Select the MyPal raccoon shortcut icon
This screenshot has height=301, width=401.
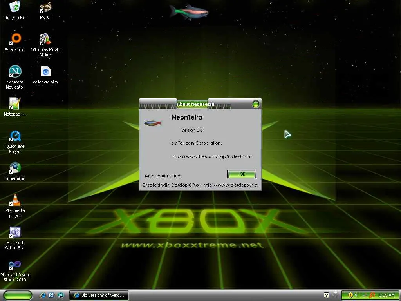pos(45,7)
